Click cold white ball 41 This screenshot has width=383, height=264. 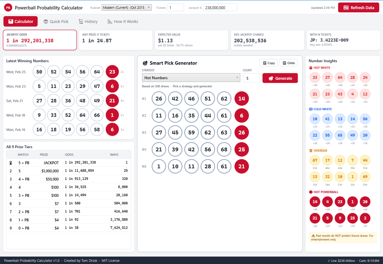(x=327, y=119)
